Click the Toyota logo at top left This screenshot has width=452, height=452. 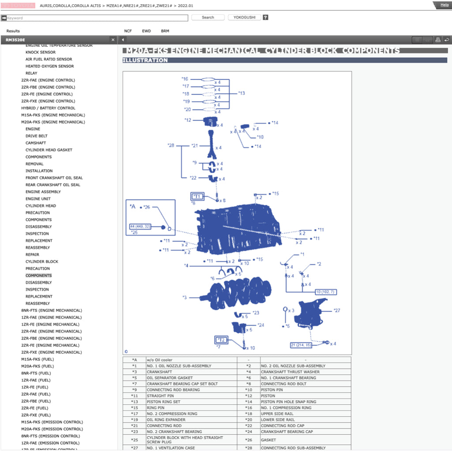18,5
